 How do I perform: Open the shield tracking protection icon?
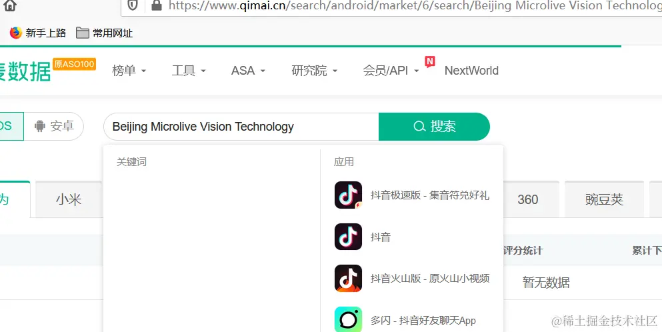point(133,5)
